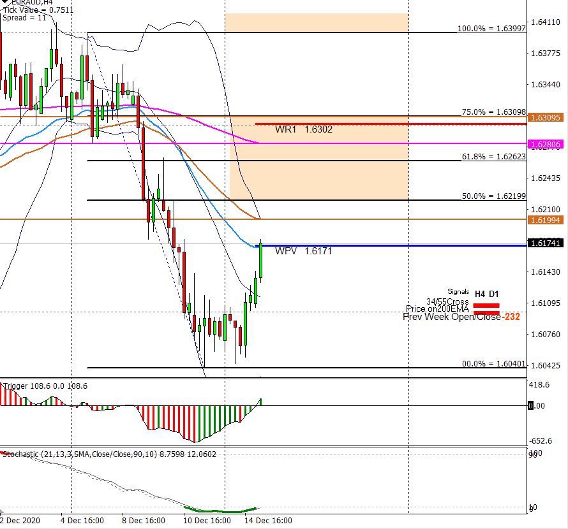Select the D1 signals column header
The image size is (568, 529).
click(x=494, y=294)
